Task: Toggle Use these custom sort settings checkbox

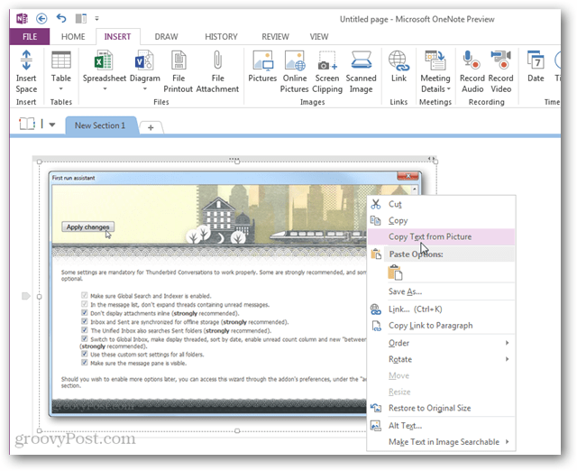Action: (x=84, y=354)
